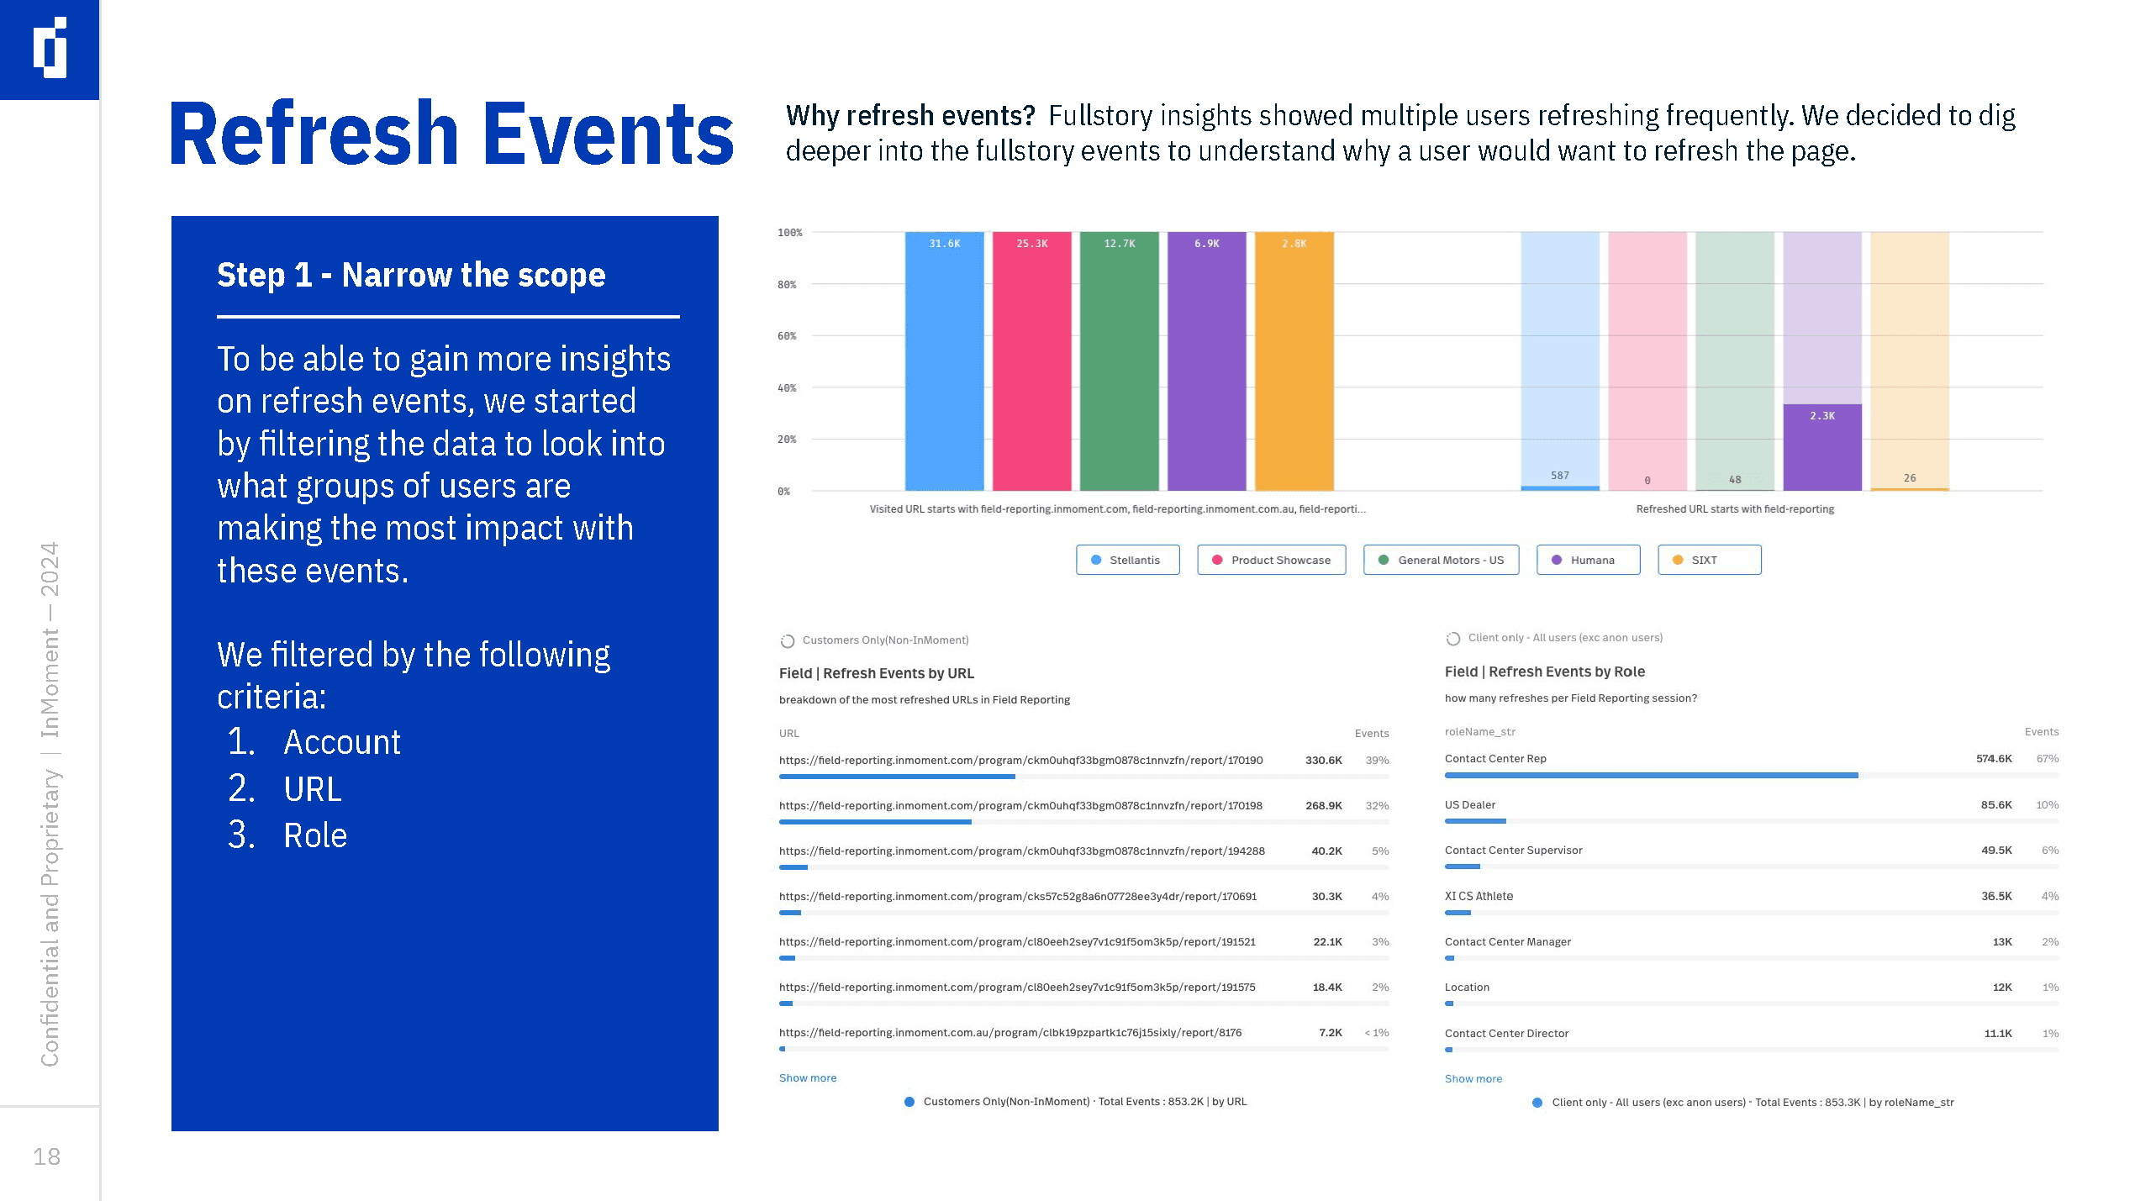
Task: Click the green 12.7K General Motors bar
Action: 1119,361
